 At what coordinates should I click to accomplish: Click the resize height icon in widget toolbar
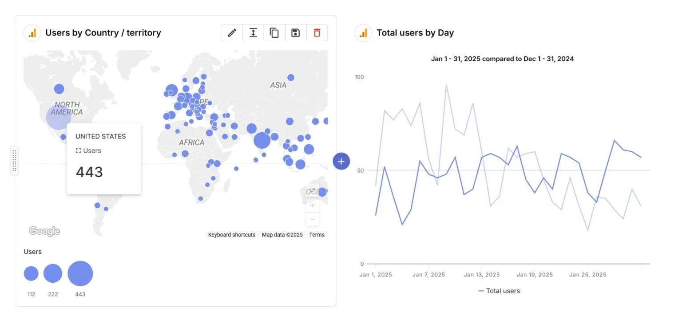253,33
